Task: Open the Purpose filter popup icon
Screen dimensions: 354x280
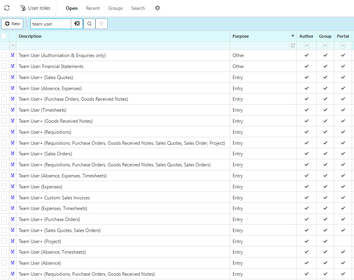Action: click(x=293, y=46)
